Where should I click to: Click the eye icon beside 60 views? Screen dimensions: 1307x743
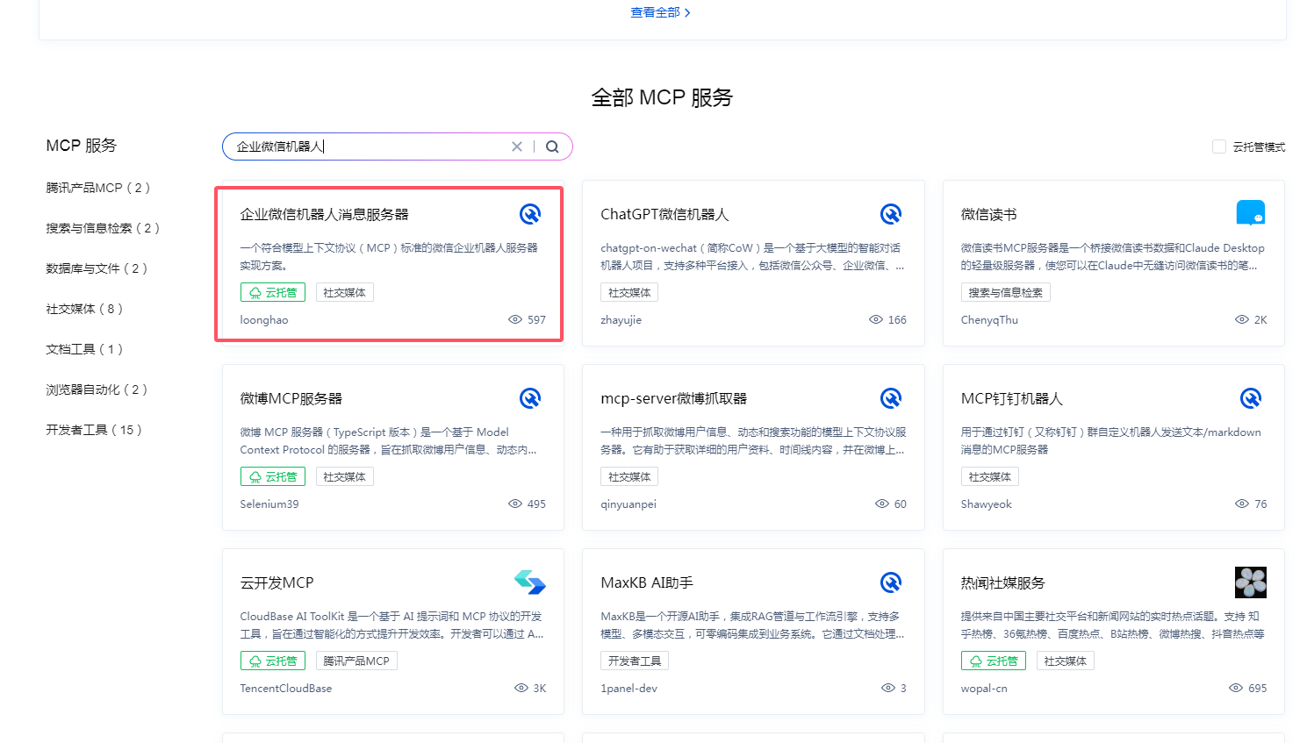882,504
